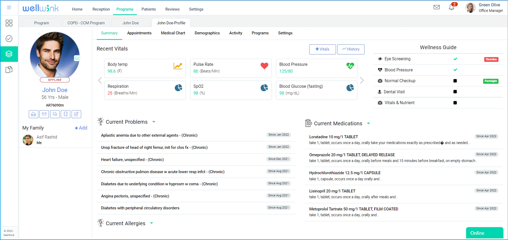
Task: Open the messages envelope in the top bar
Action: (436, 7)
